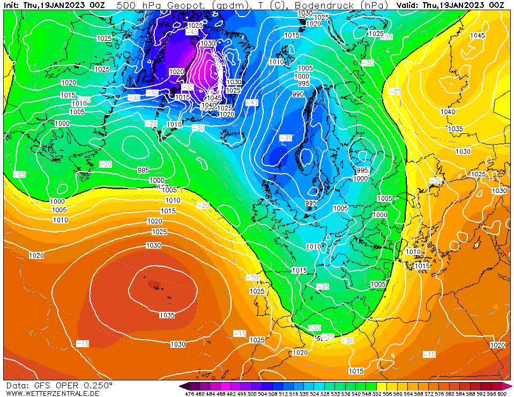Click the Init Thu,19JAN2023 00Z timestamp
514x397 pixels.
pos(54,5)
